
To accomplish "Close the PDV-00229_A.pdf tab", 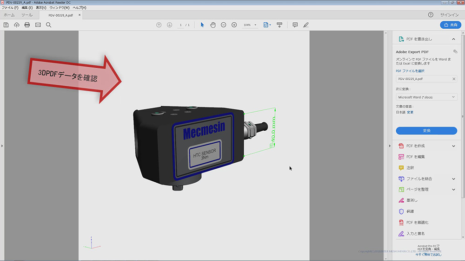I will tap(80, 15).
